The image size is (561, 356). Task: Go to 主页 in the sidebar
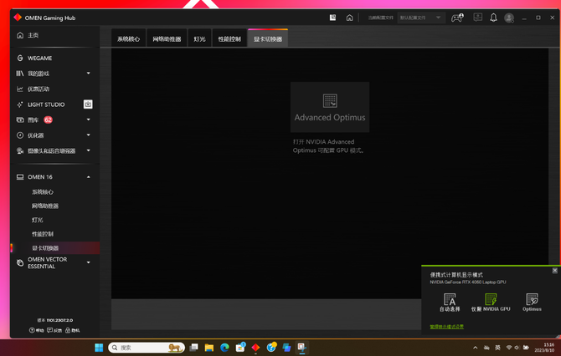coord(33,35)
